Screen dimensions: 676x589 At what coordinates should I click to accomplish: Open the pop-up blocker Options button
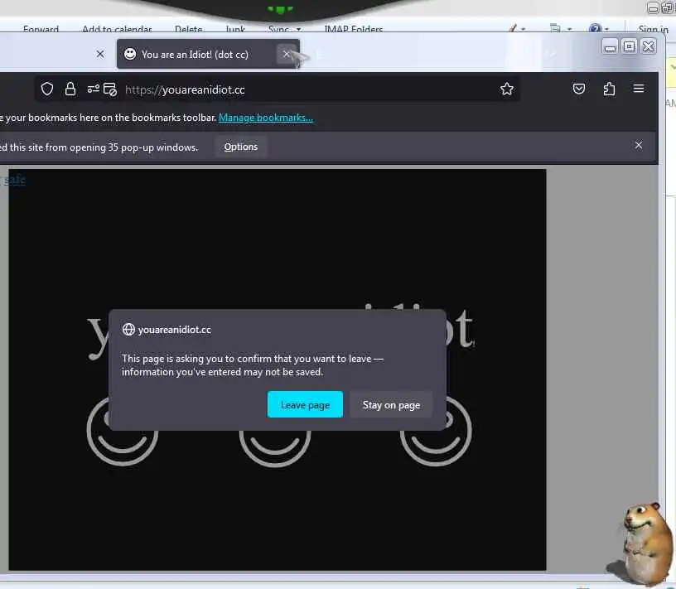pos(240,147)
